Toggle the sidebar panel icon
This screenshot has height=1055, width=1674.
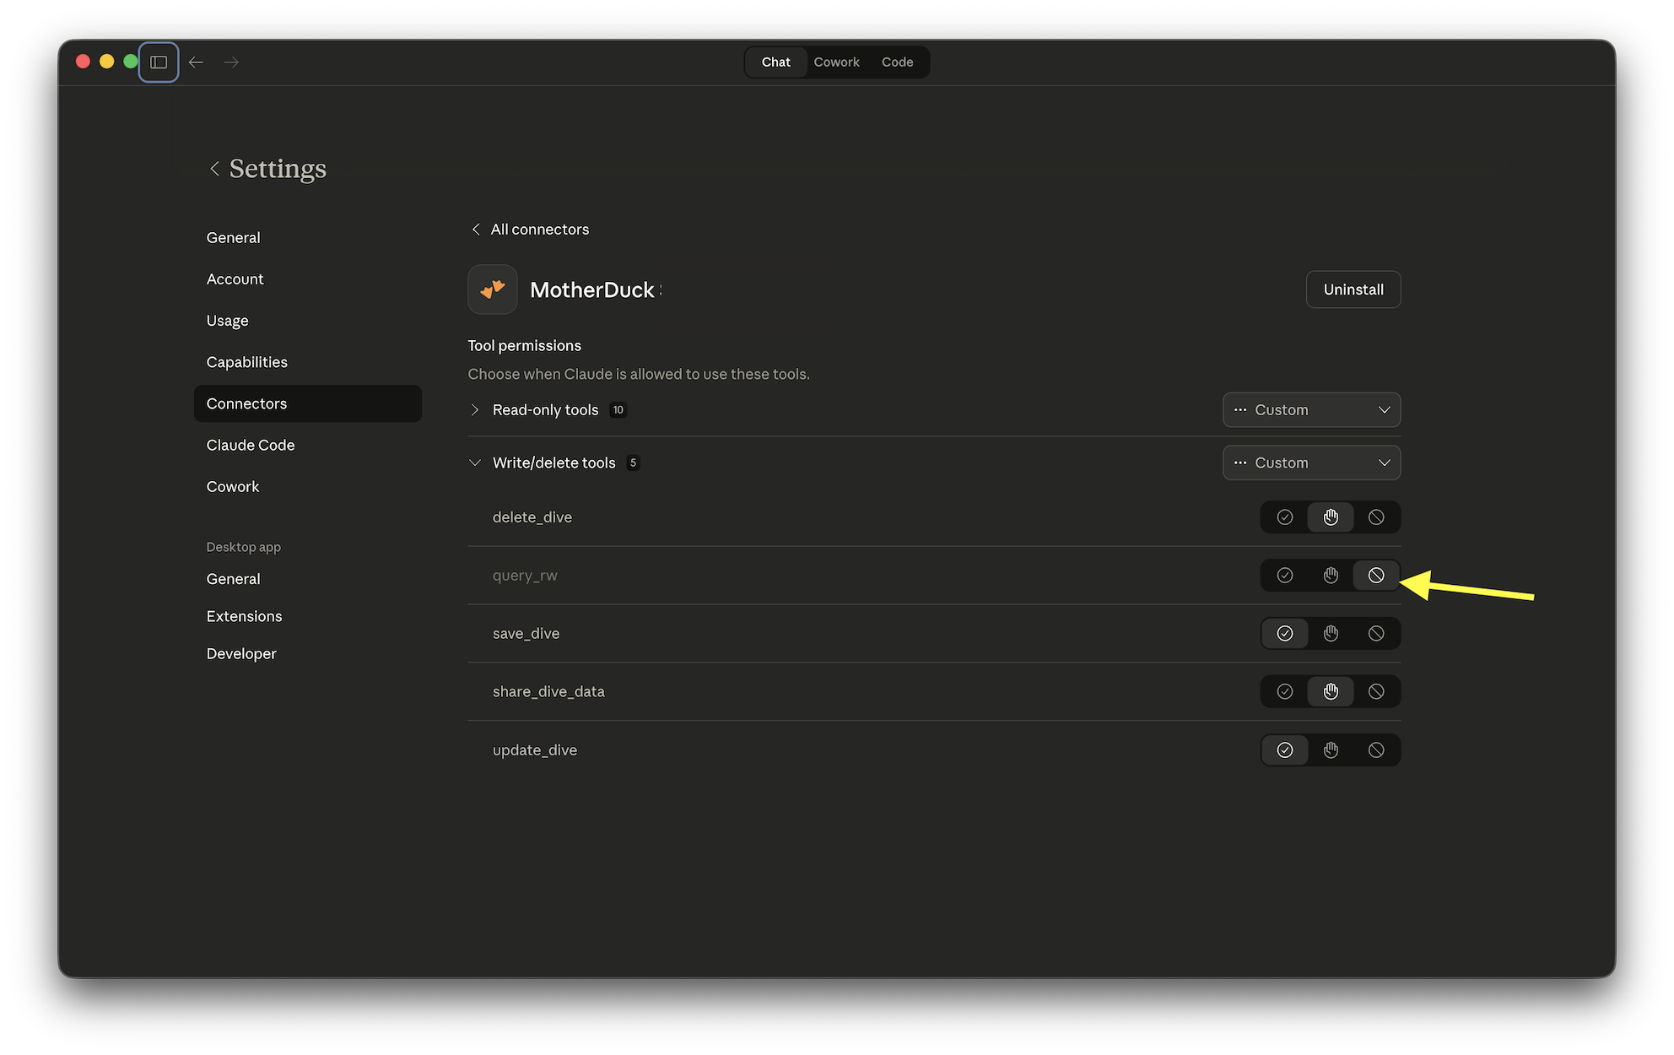click(159, 62)
